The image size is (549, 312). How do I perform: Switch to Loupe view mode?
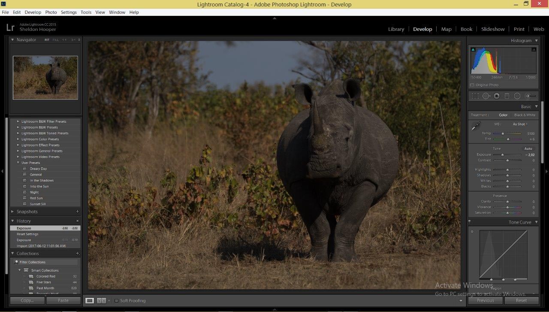90,300
